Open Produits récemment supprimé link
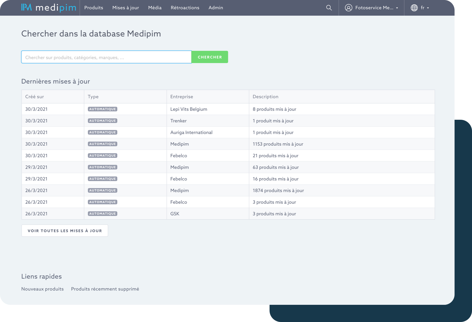The image size is (472, 322). 105,289
